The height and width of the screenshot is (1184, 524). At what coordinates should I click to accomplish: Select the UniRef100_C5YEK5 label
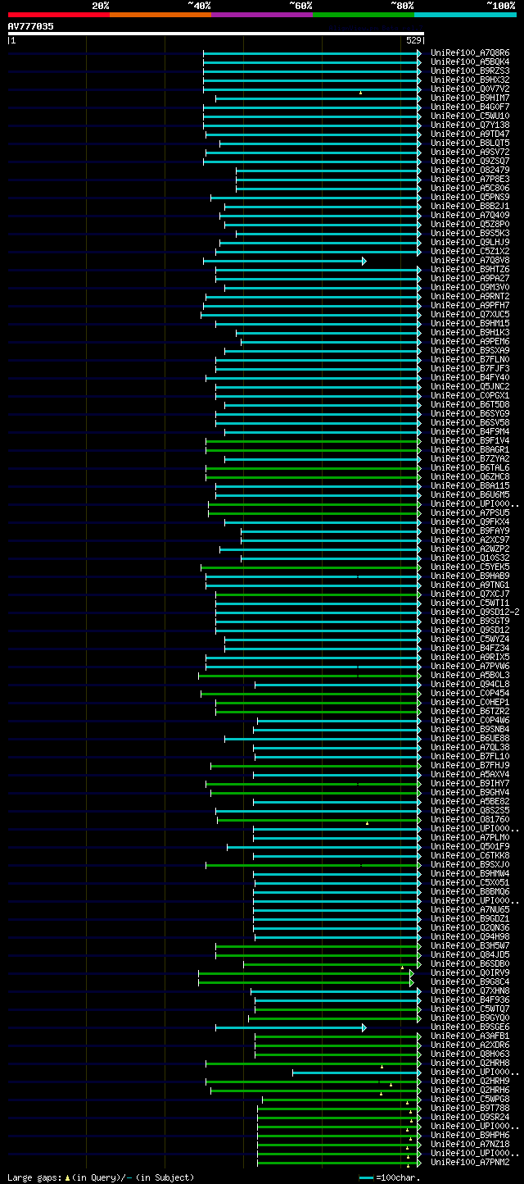pyautogui.click(x=470, y=567)
